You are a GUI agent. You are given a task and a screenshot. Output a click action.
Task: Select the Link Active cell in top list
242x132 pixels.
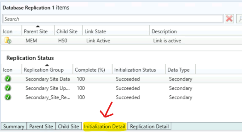pos(98,41)
